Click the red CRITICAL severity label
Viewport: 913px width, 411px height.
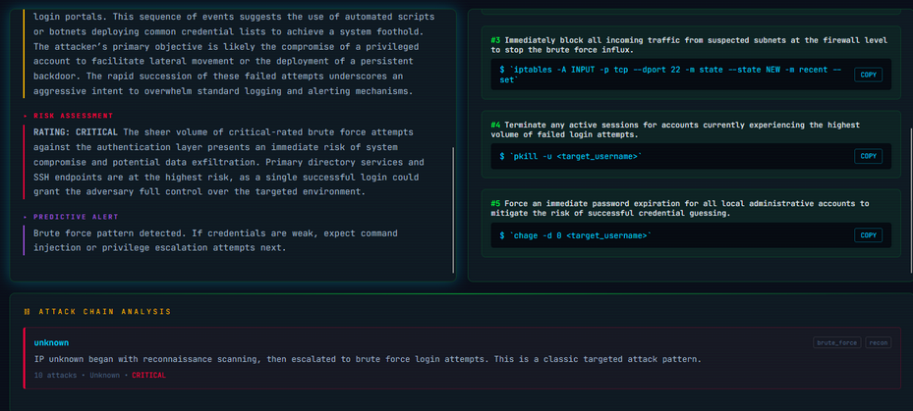pos(148,375)
